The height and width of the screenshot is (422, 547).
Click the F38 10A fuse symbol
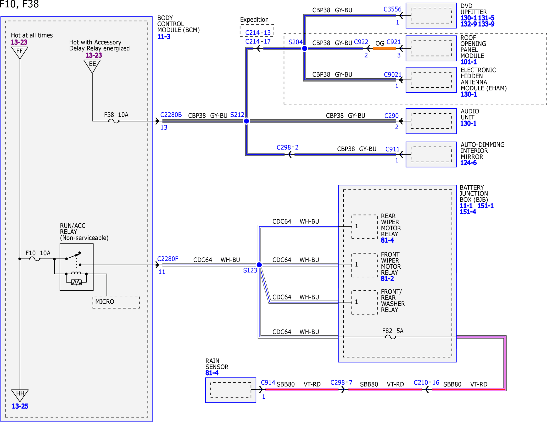[114, 121]
